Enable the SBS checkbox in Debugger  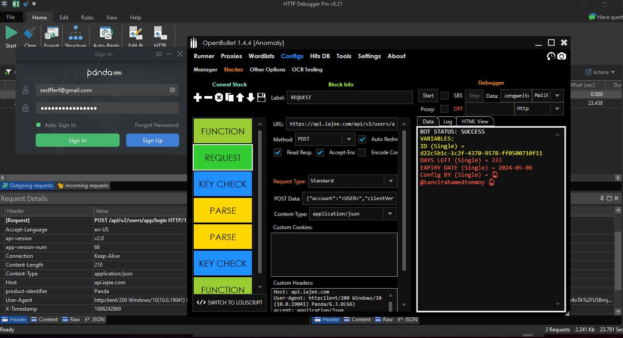click(x=445, y=96)
